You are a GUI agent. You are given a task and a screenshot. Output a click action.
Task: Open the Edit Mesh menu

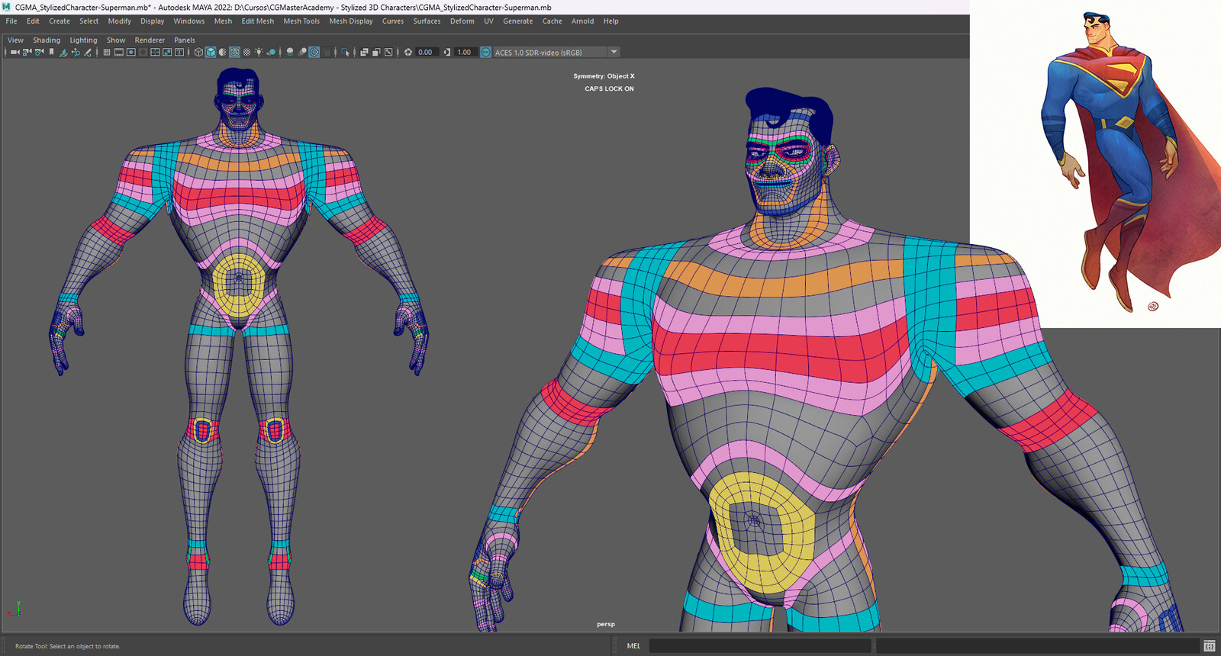pyautogui.click(x=258, y=21)
